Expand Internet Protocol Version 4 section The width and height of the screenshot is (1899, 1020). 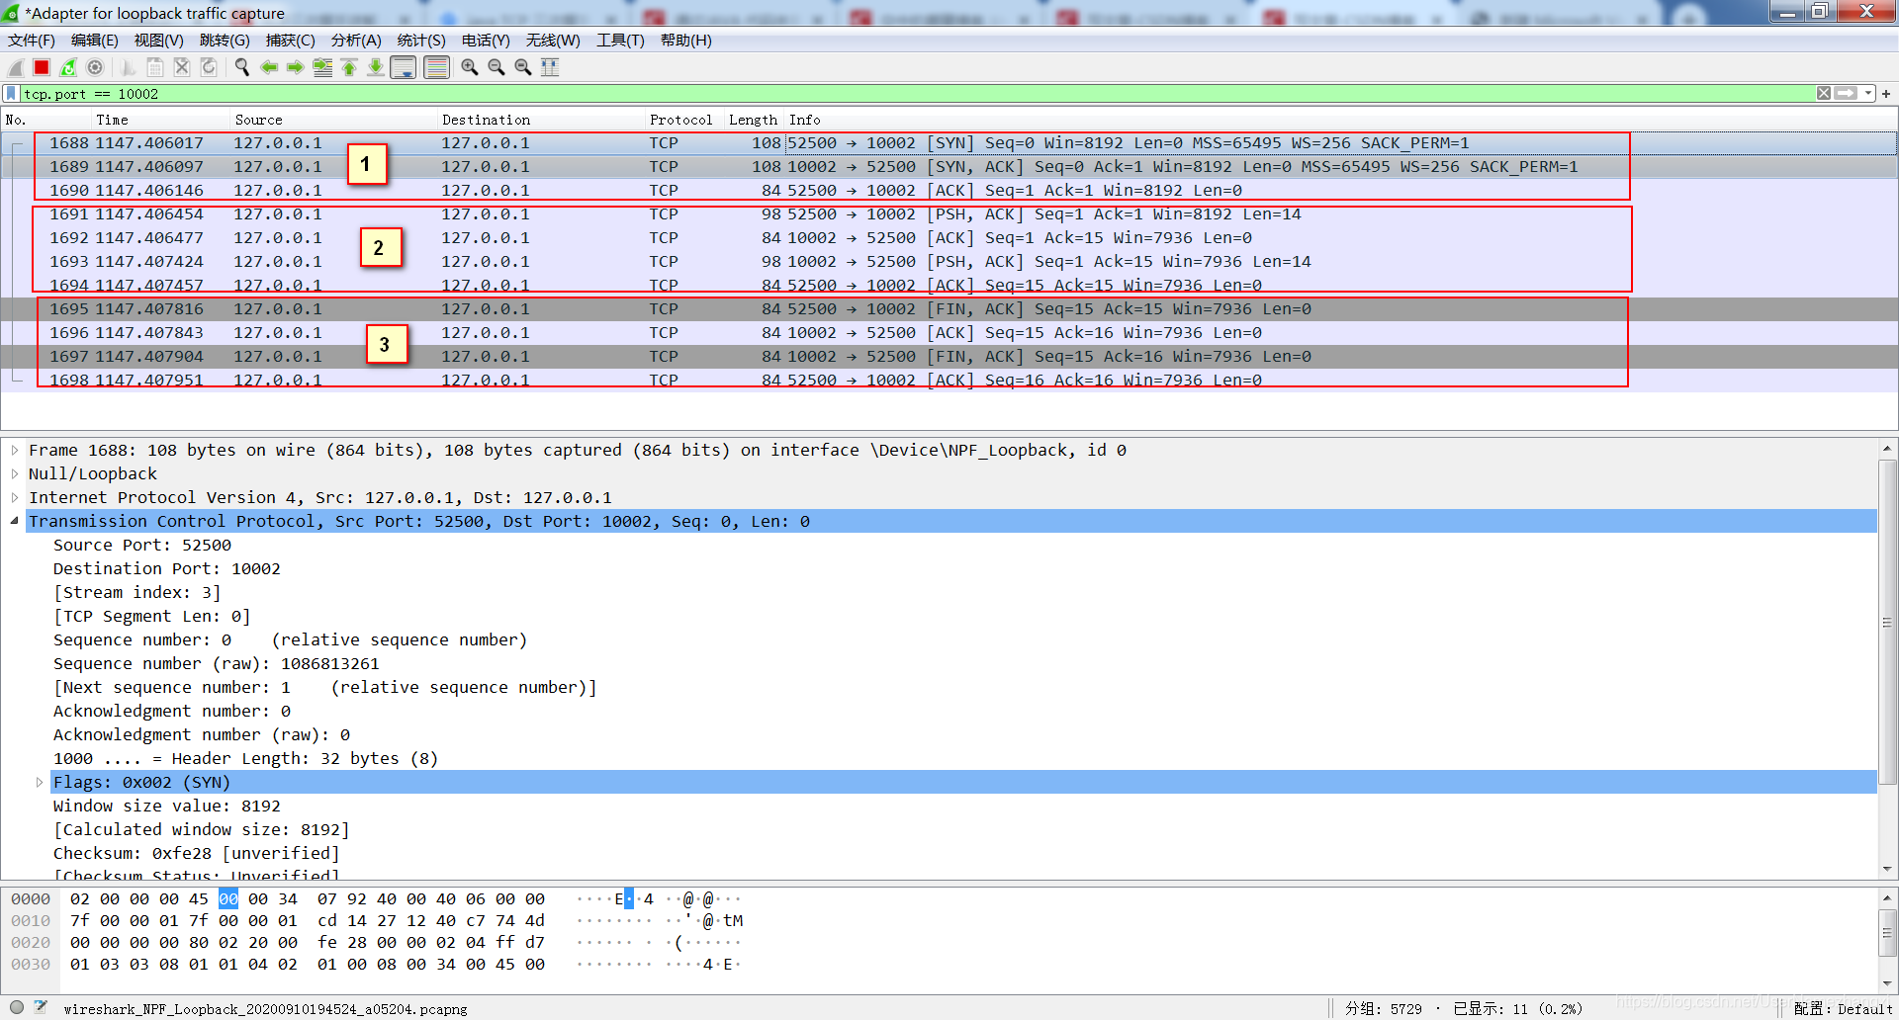pyautogui.click(x=15, y=497)
